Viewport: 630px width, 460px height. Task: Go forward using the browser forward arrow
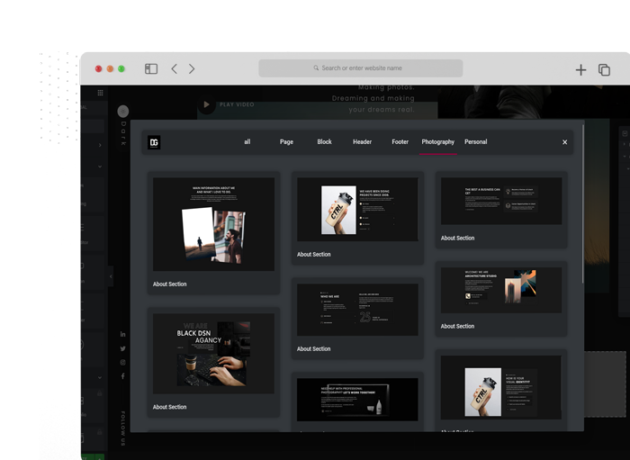(192, 68)
